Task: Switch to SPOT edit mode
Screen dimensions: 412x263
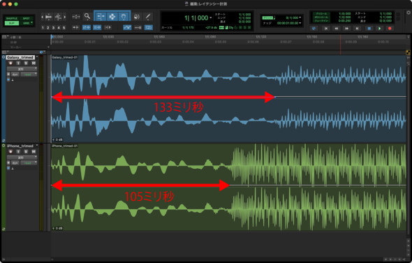Action: coord(27,18)
